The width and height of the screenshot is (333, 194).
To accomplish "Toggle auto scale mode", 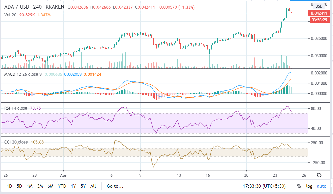I will click(322, 186).
